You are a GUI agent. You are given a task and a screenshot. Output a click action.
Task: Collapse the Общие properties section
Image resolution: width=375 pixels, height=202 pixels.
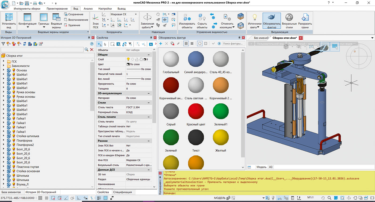tap(149, 55)
